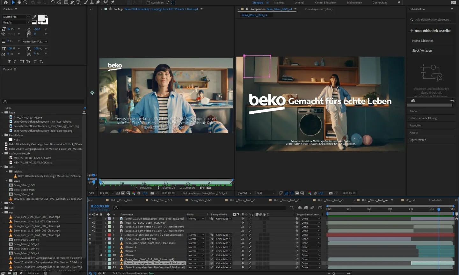Collapse the logos folder in project panel
Image resolution: width=459 pixels, height=275 pixels.
coord(3,112)
